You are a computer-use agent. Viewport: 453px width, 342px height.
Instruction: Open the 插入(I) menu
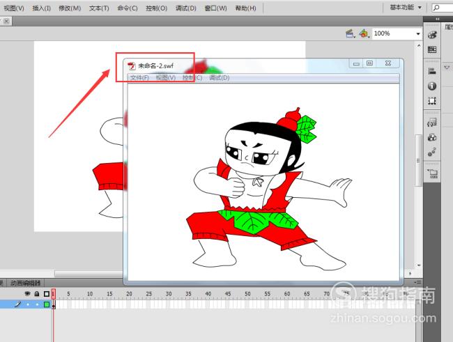coord(42,8)
